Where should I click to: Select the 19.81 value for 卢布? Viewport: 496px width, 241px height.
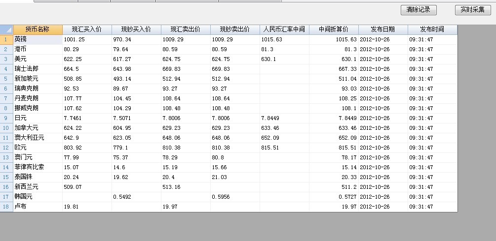pos(87,207)
